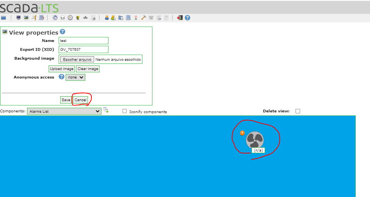Viewport: 370px width, 197px height.
Task: Click the Scada-LTS logo
Action: 29,8
